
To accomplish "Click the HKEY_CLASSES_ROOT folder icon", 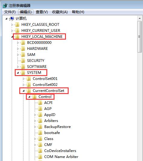I will point(17,25).
